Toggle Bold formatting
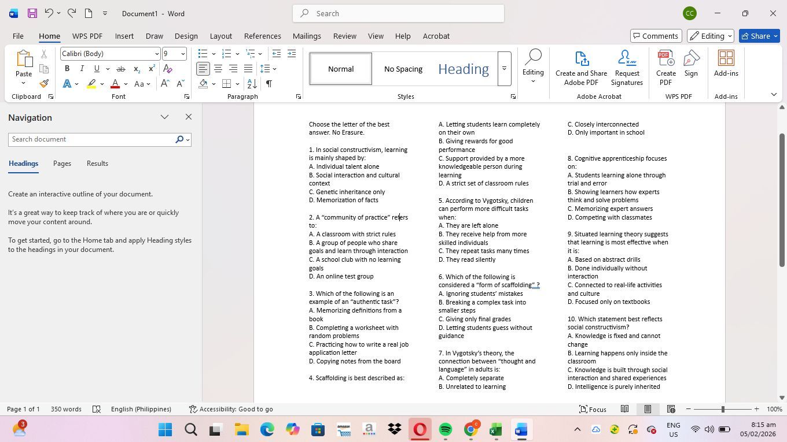Image resolution: width=787 pixels, height=442 pixels. pyautogui.click(x=67, y=69)
